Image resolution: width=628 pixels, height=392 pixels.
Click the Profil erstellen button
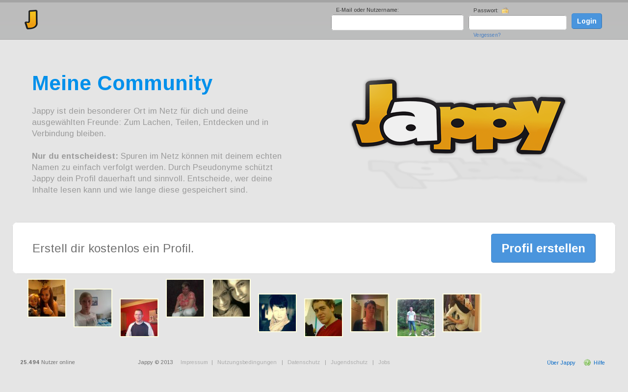[543, 248]
